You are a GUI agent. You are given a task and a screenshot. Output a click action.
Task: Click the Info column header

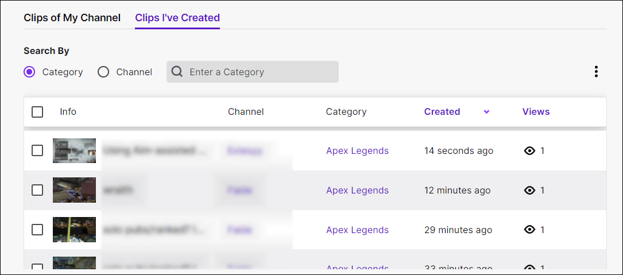click(x=68, y=112)
